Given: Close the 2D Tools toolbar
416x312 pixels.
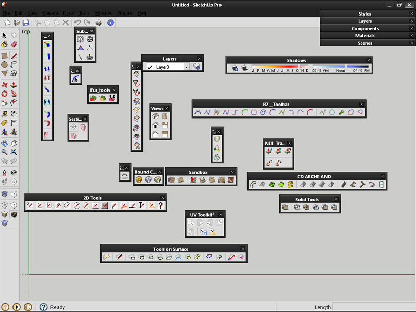Looking at the screenshot, I should point(163,198).
